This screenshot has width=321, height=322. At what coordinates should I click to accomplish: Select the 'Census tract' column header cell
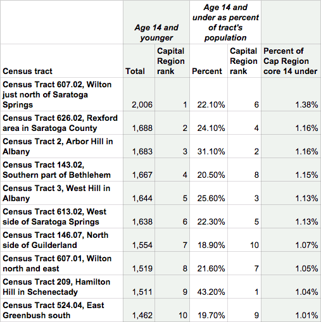pos(61,61)
